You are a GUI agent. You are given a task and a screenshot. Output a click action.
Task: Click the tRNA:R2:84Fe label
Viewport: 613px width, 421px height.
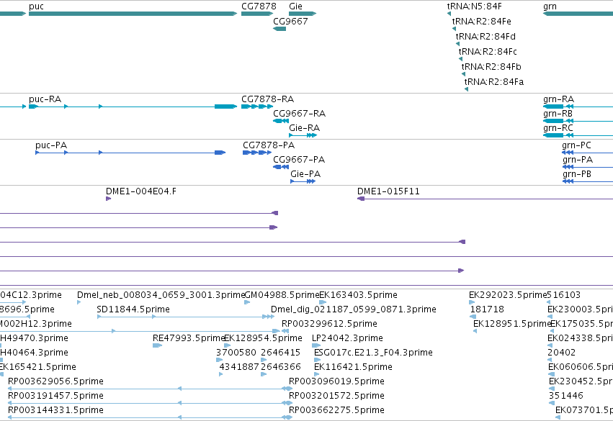point(481,22)
